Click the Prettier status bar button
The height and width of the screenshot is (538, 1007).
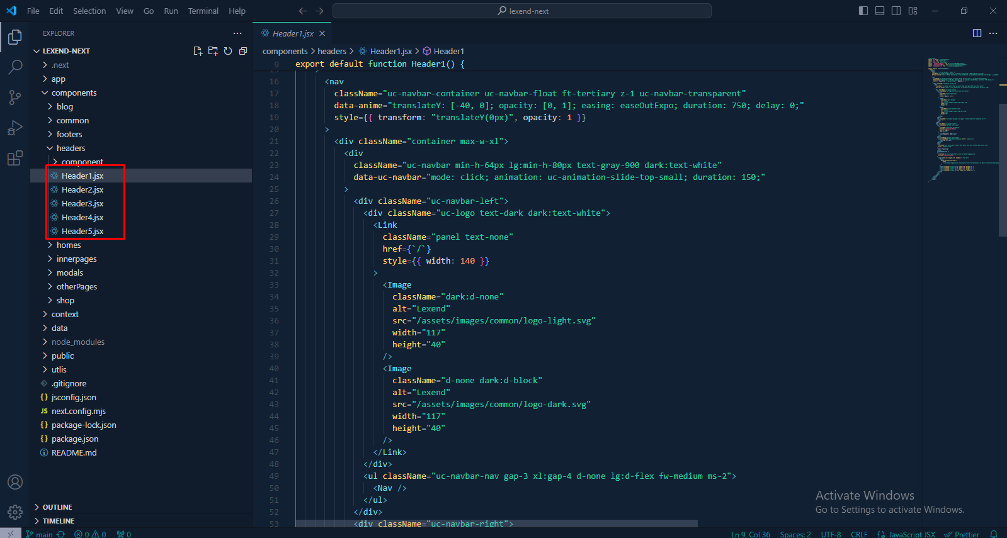tap(962, 534)
